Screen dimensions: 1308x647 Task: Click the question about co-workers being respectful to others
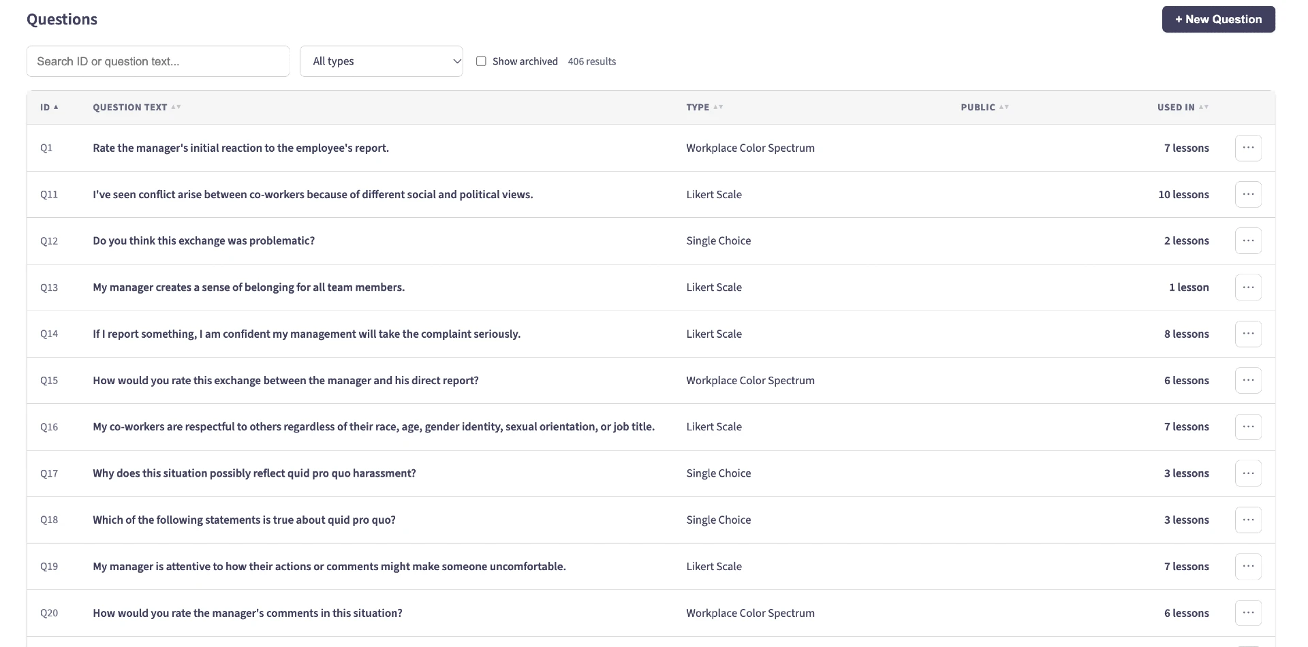point(373,426)
